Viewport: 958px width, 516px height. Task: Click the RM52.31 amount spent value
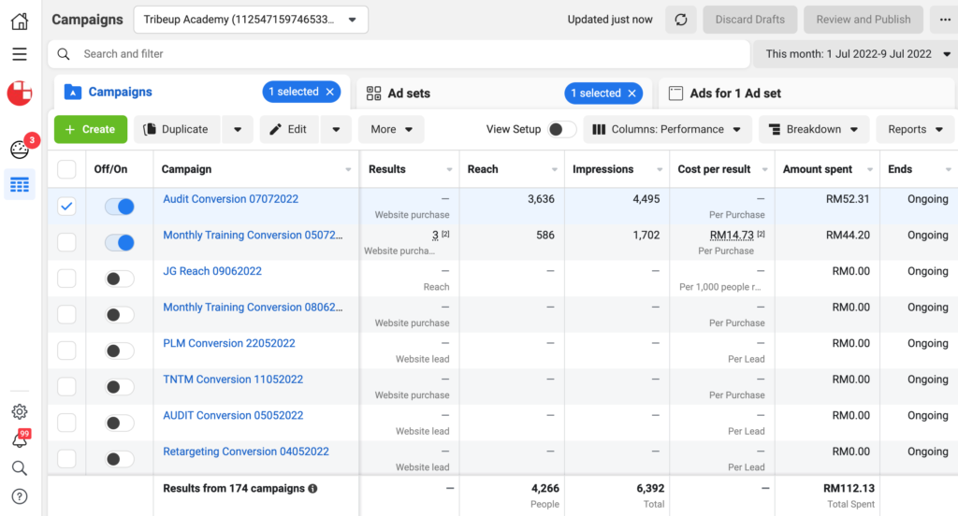pos(848,199)
